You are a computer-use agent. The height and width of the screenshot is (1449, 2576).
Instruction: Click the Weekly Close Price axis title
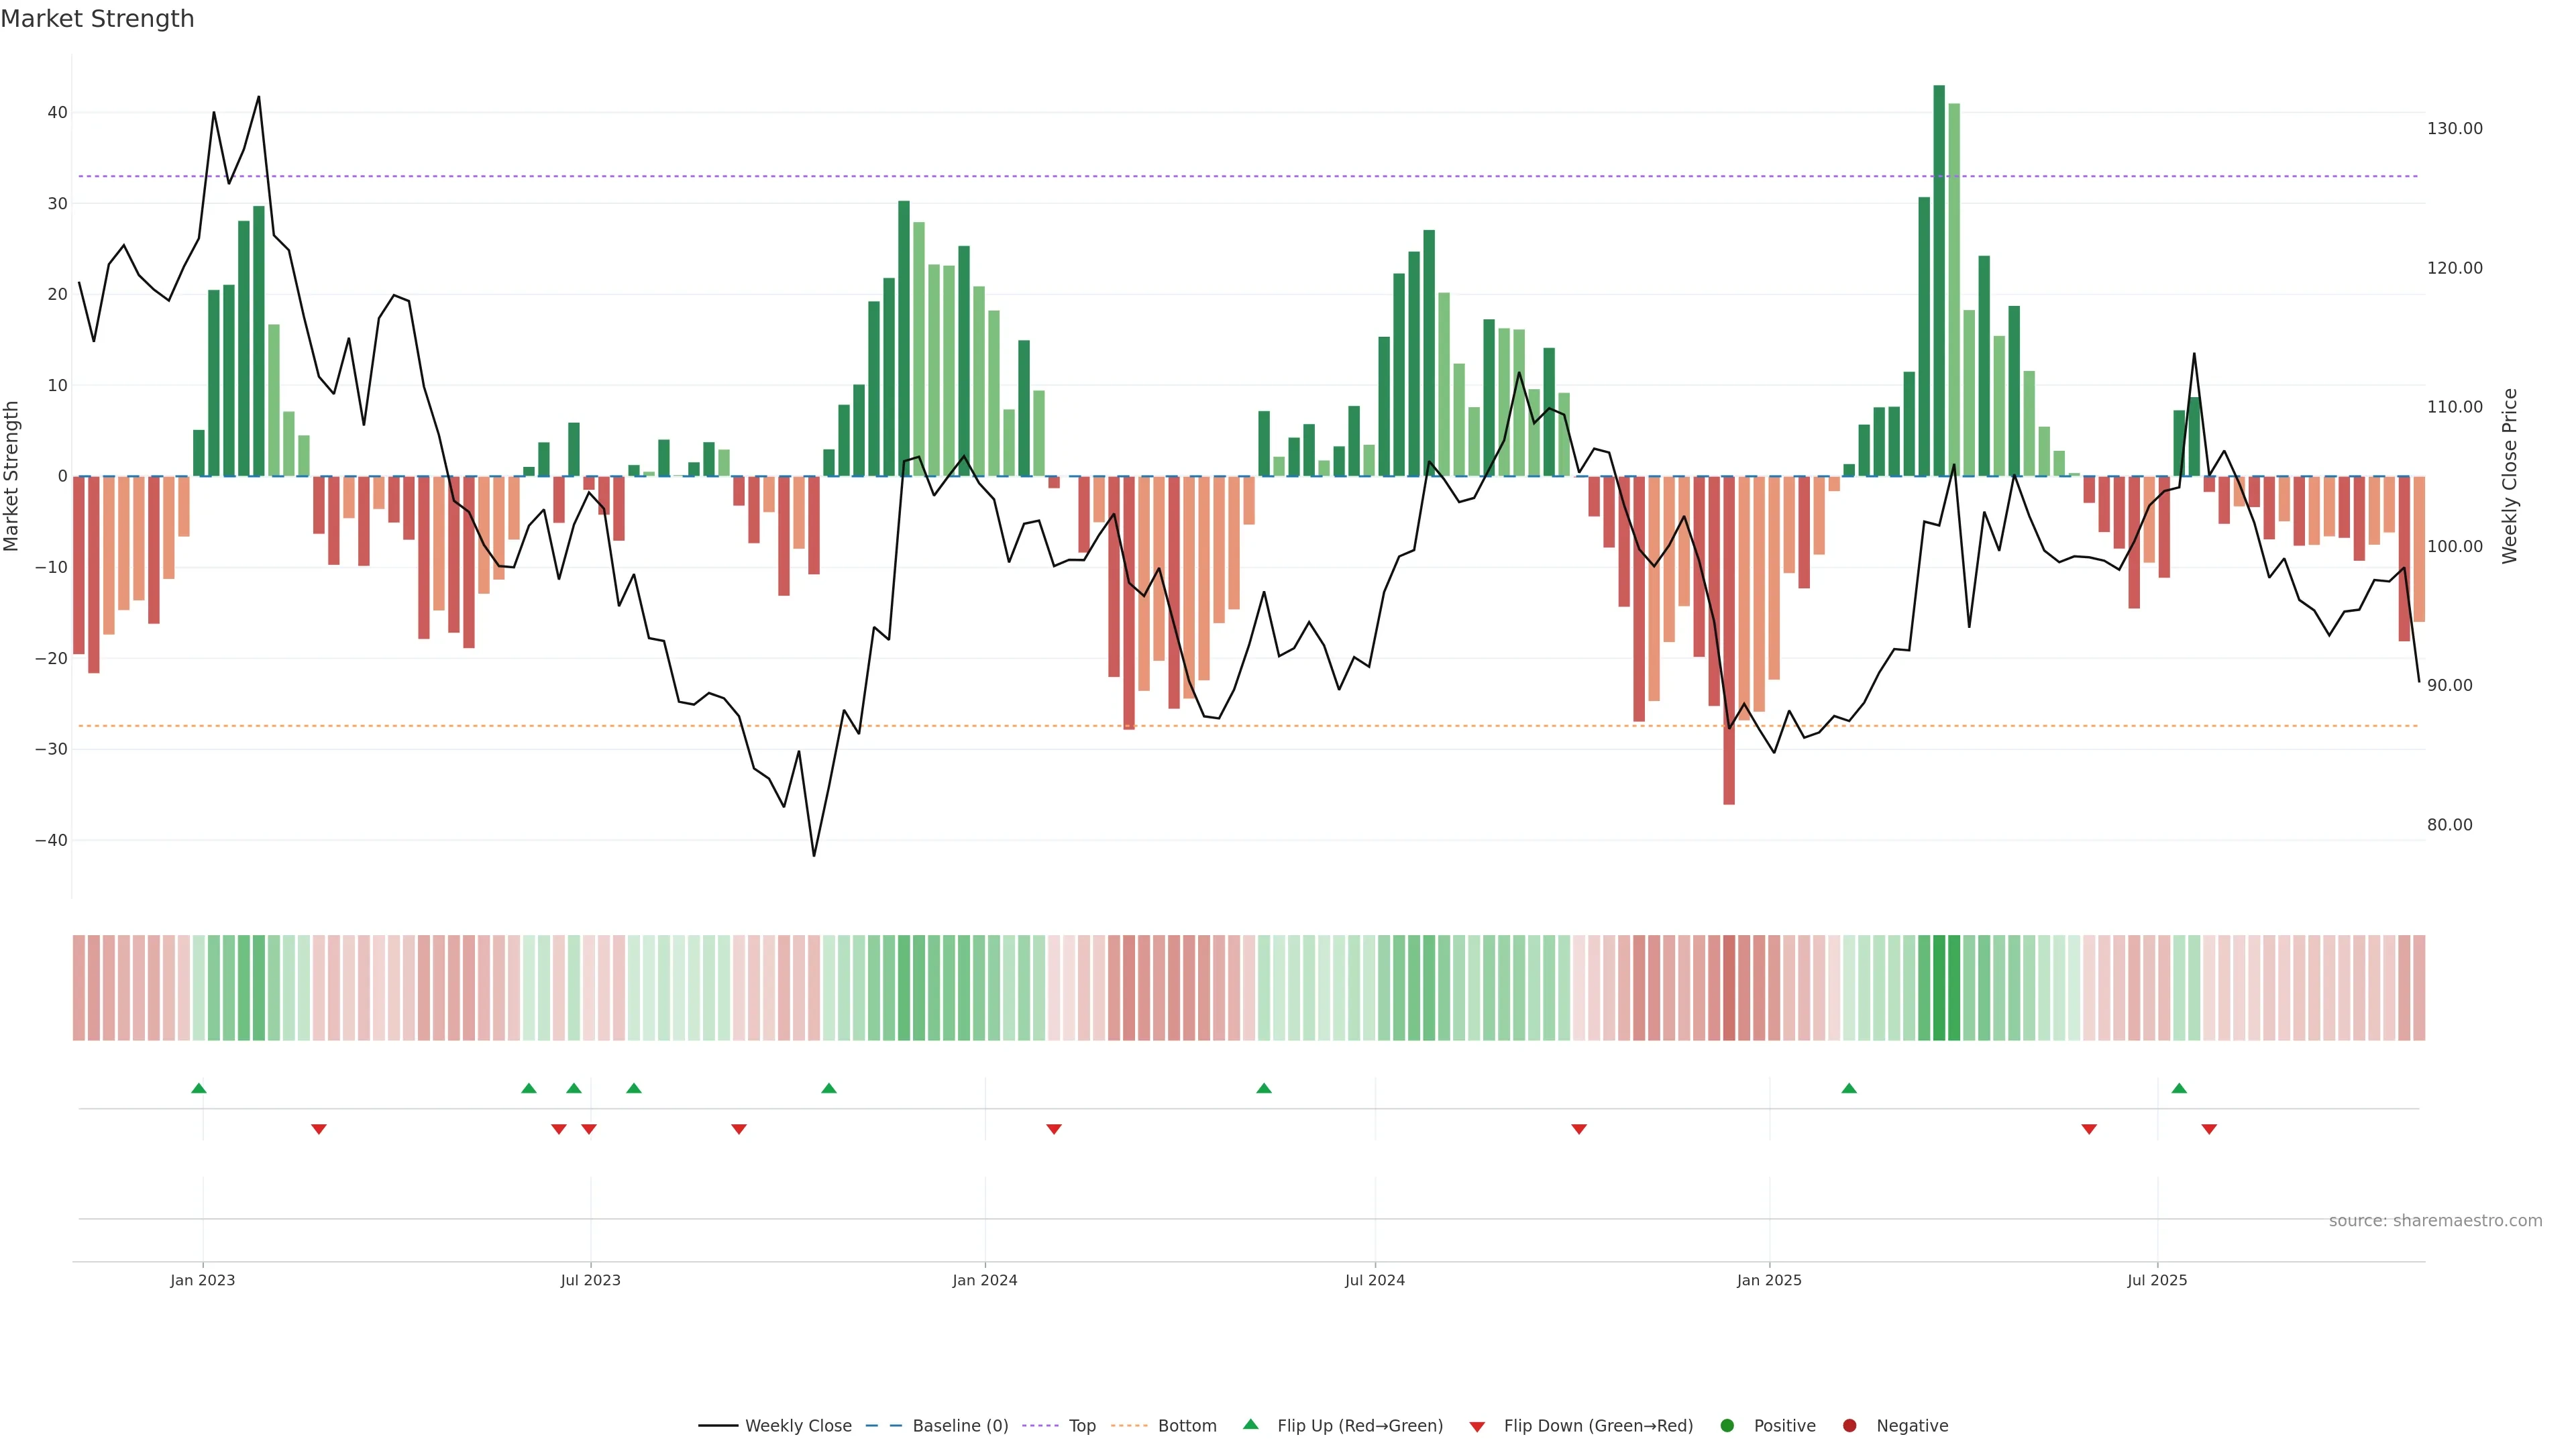click(2509, 476)
